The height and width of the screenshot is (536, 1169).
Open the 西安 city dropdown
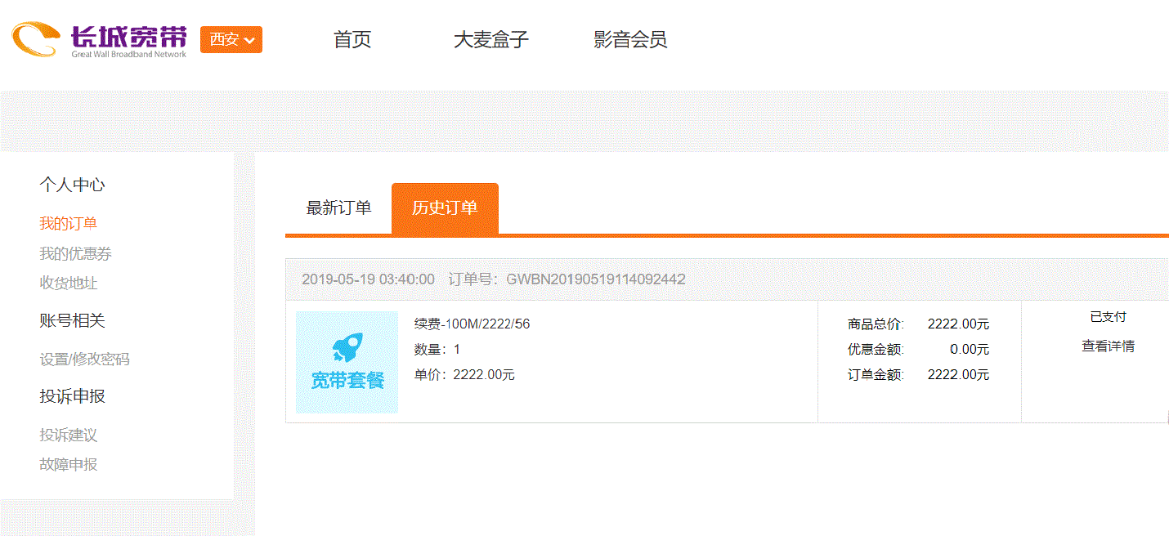pyautogui.click(x=231, y=39)
